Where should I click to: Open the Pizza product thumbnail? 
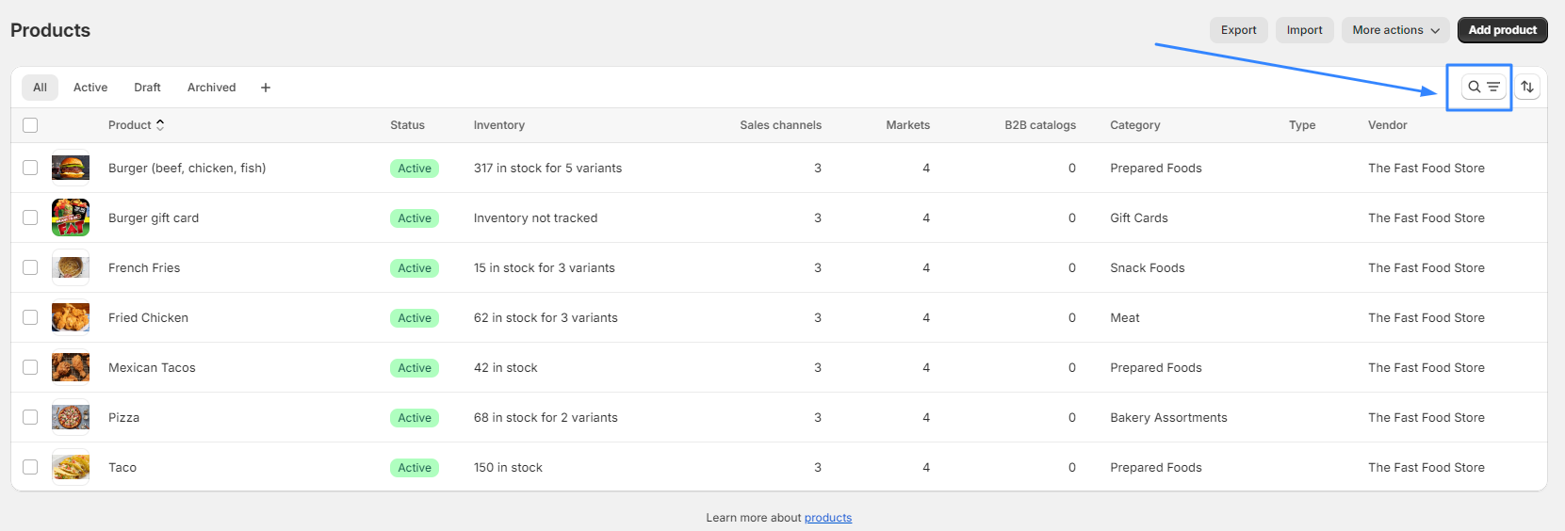pos(71,417)
